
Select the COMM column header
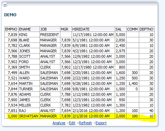[133, 29]
